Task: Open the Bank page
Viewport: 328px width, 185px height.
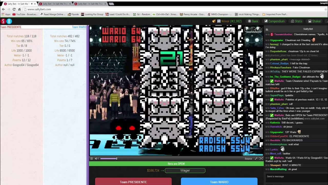Action: click(x=253, y=21)
